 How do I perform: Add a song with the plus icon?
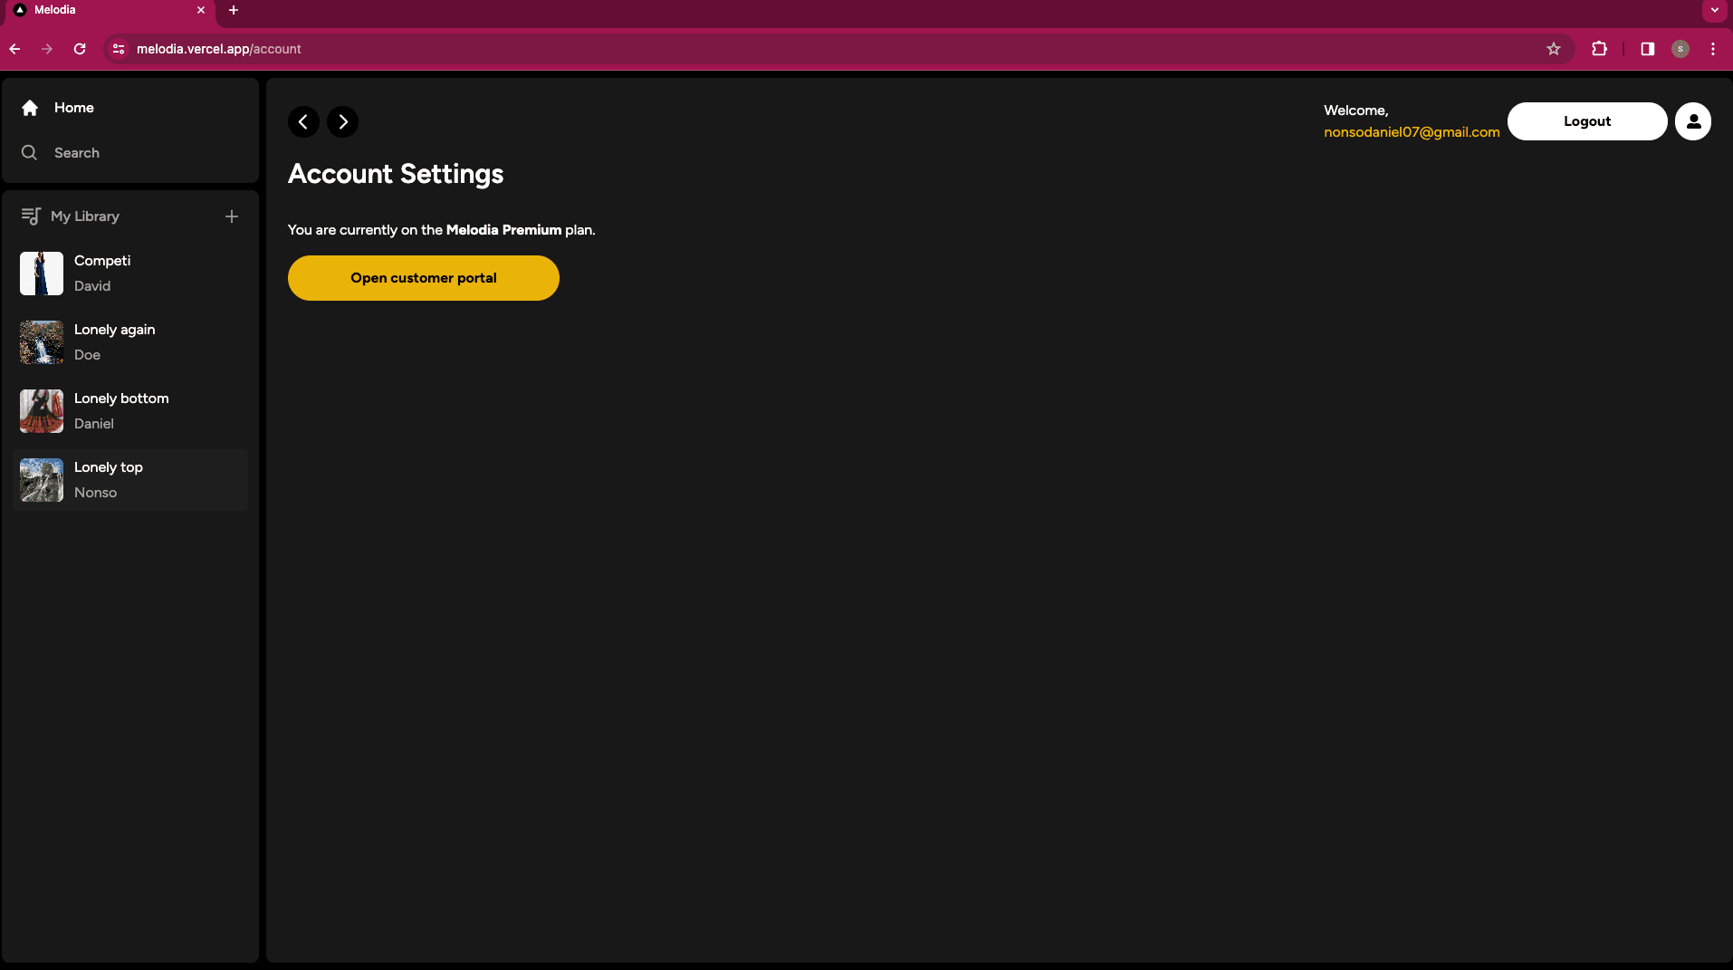click(x=232, y=216)
